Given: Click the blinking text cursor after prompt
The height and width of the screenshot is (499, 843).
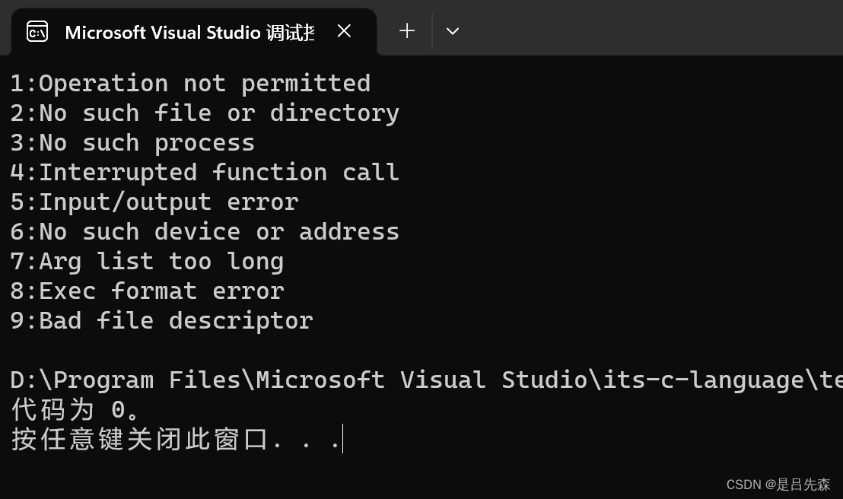Looking at the screenshot, I should [x=343, y=439].
